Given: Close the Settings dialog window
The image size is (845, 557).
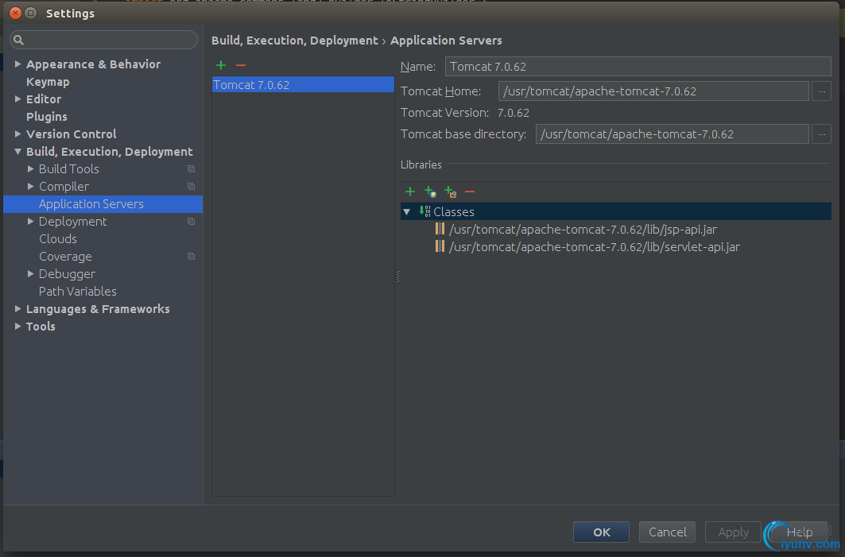Looking at the screenshot, I should (x=15, y=13).
